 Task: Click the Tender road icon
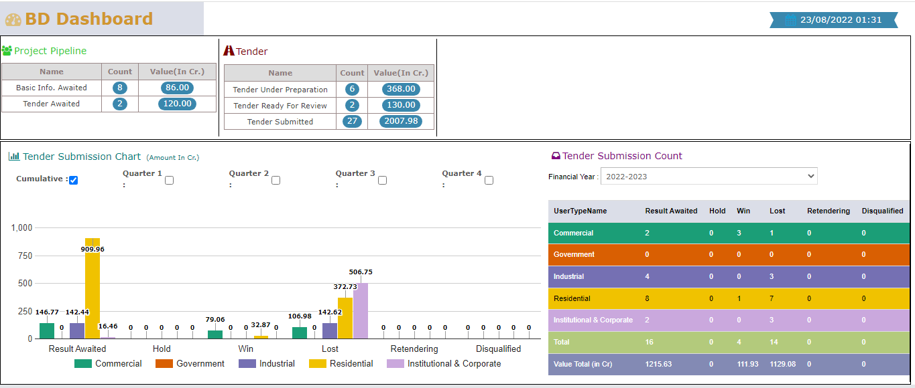229,51
